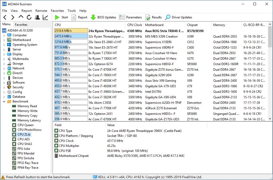The width and height of the screenshot is (273, 180).
Task: Select the 2475.9 MB/s result bar
Action: tap(71, 36)
